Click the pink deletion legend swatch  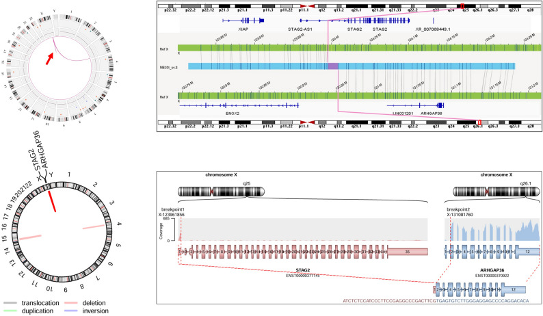tap(71, 303)
